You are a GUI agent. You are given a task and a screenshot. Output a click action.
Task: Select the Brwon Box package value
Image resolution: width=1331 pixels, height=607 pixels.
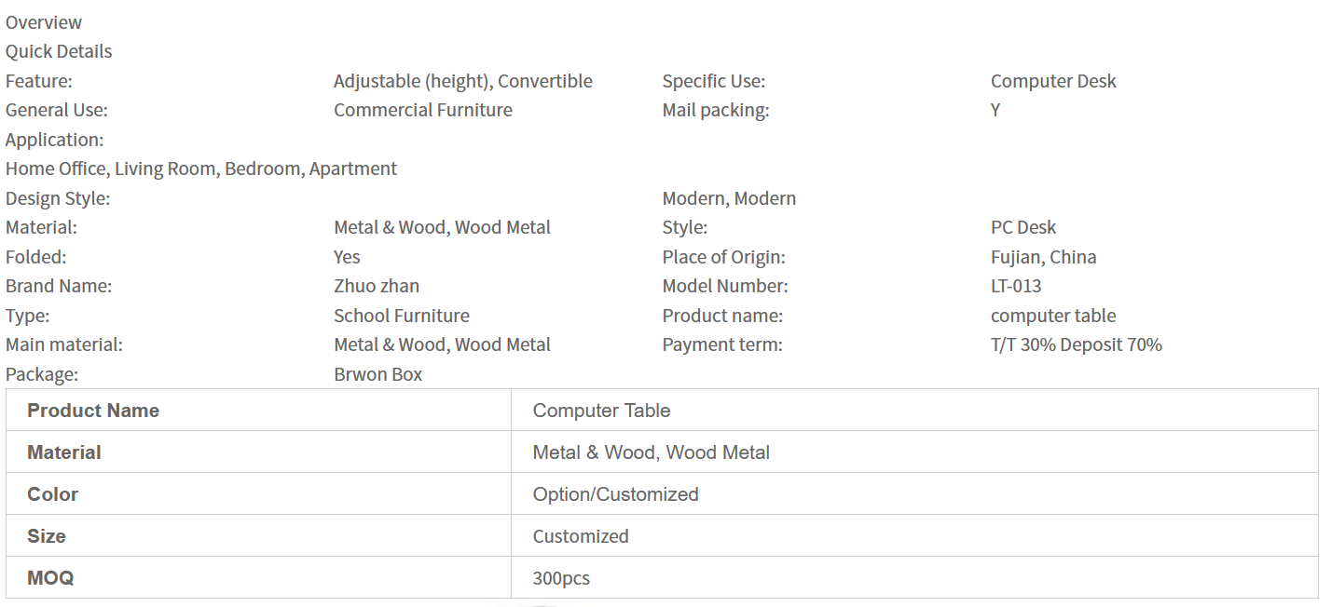378,374
